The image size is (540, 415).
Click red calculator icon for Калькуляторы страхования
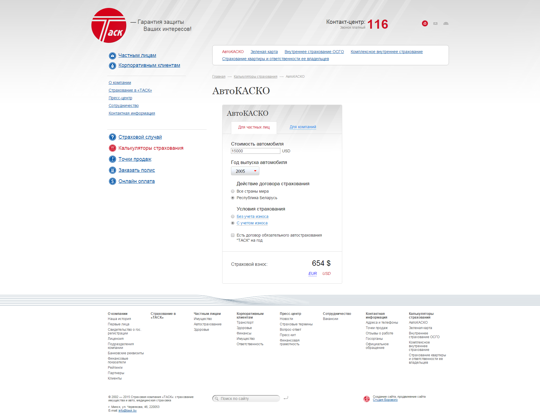coord(112,148)
